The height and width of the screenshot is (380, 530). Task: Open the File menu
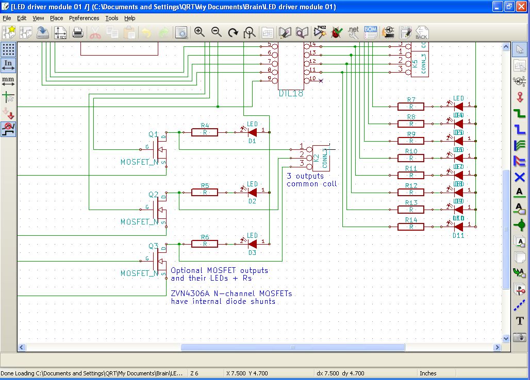point(7,18)
